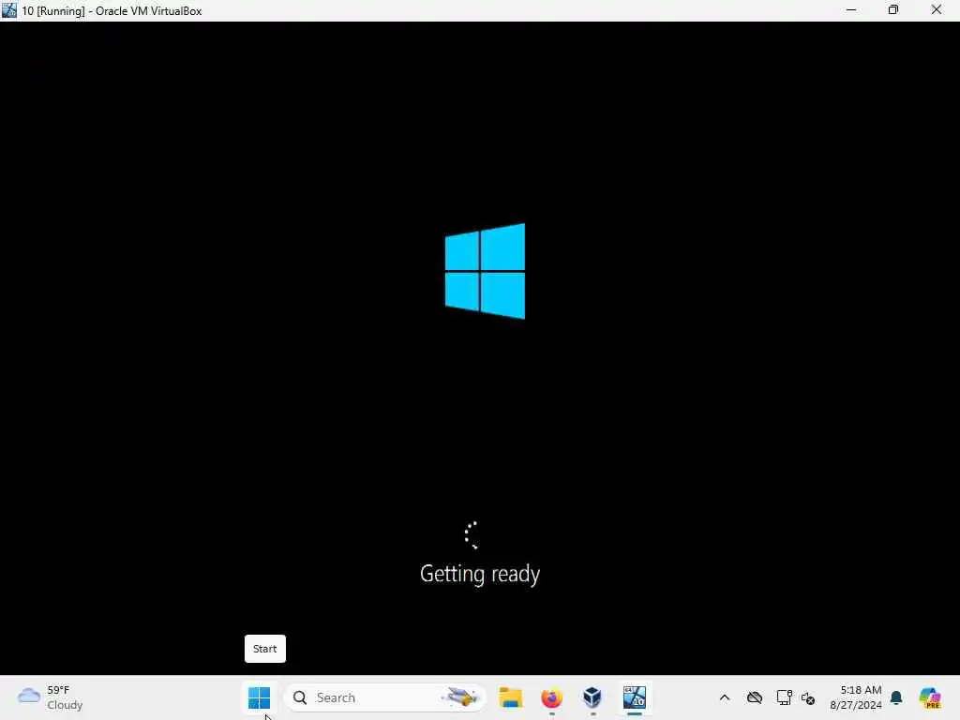Click the Windows logo in the VM screen

pos(485,271)
